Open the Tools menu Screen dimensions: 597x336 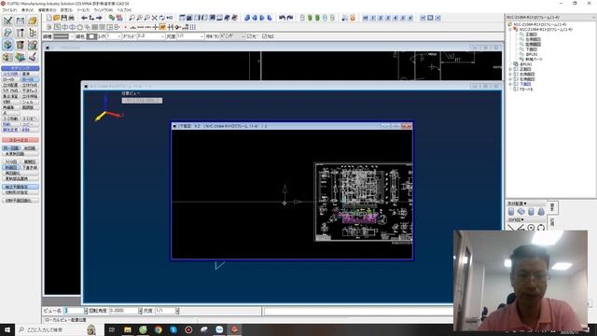click(x=83, y=10)
